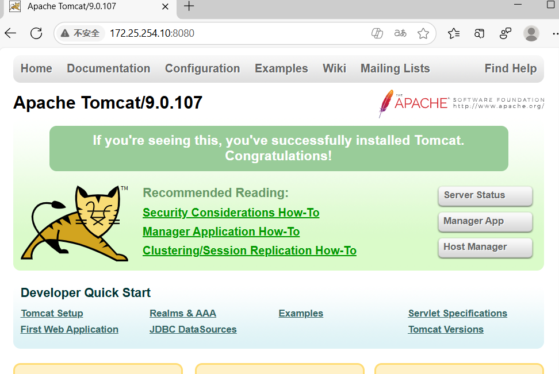The height and width of the screenshot is (374, 559).
Task: Open the Tomcat Setup link
Action: [x=52, y=313]
